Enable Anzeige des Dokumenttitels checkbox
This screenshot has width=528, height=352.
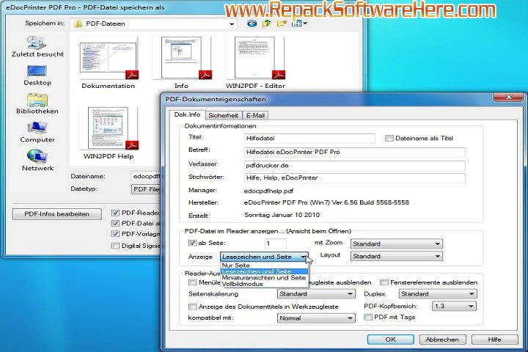point(192,307)
